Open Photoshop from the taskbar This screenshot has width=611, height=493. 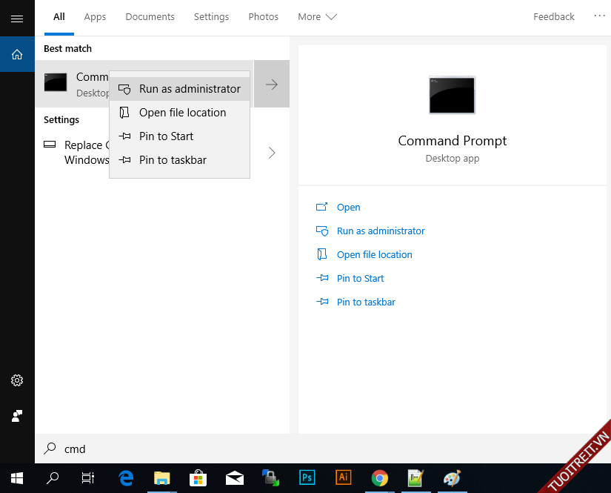click(307, 478)
